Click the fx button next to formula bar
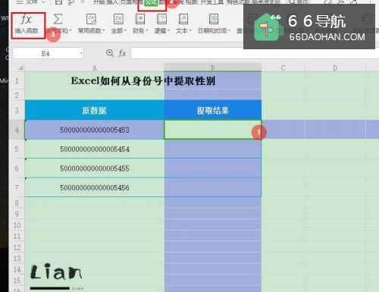 [x=122, y=53]
